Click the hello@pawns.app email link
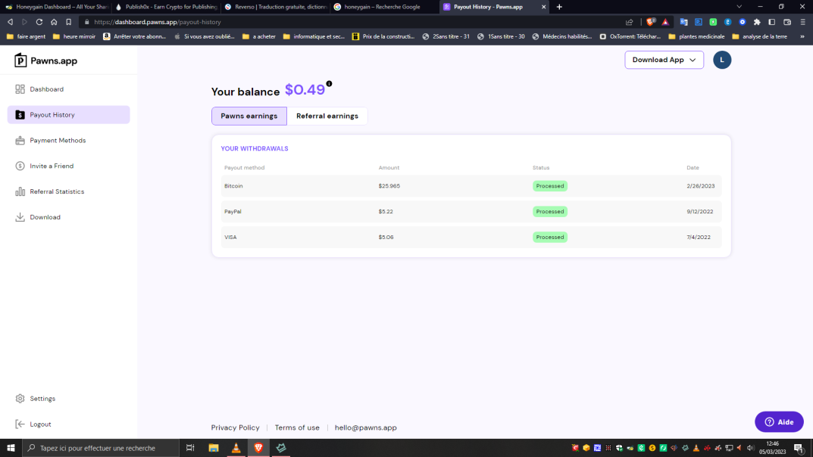813x457 pixels. click(365, 427)
